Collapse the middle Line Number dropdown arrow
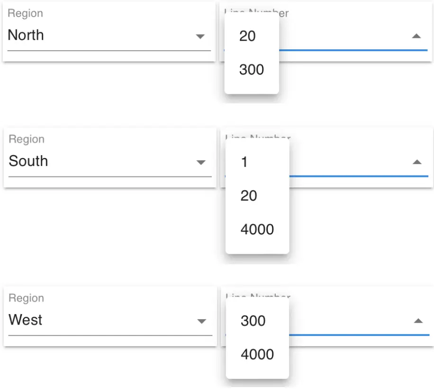The height and width of the screenshot is (389, 434). click(416, 161)
